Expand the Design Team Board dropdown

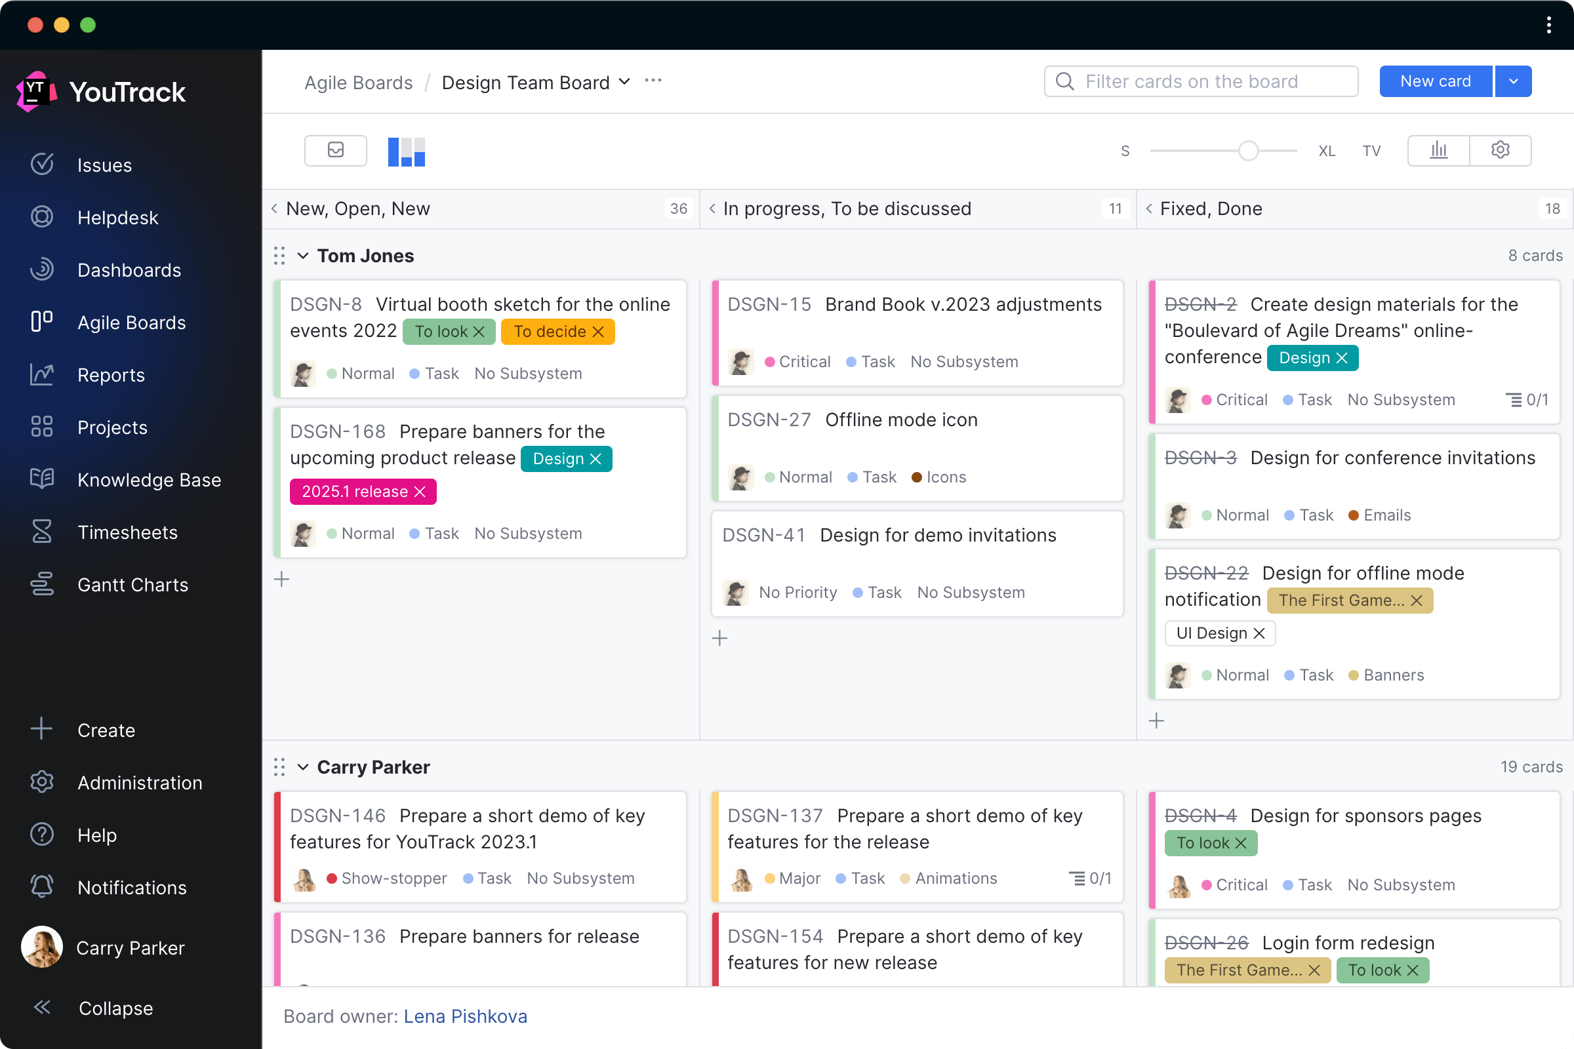click(x=626, y=82)
